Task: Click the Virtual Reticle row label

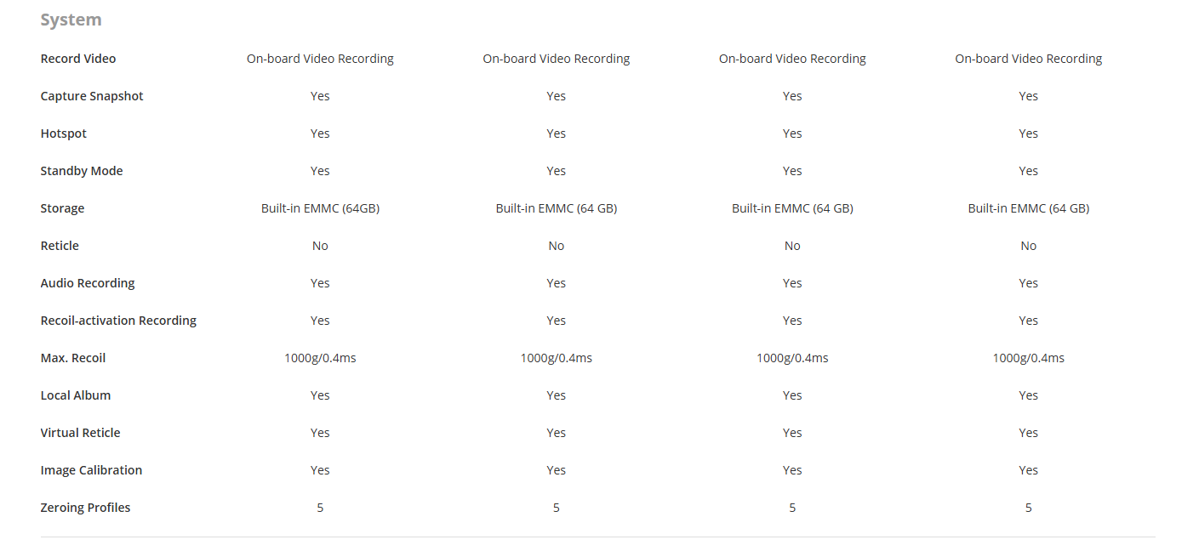Action: pos(80,433)
